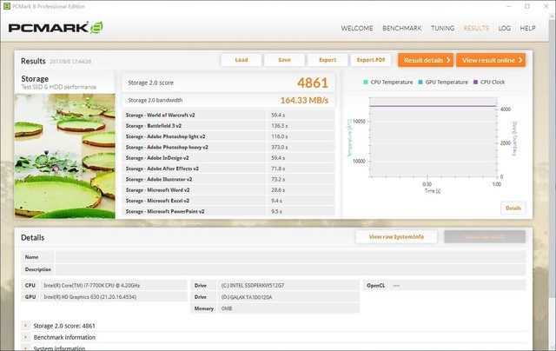Toggle the CPU Temperature legend marker
The image size is (556, 351).
tap(367, 83)
